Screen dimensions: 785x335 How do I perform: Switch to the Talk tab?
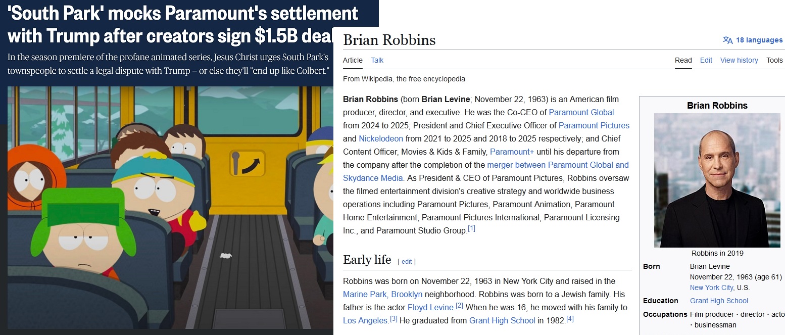point(377,60)
